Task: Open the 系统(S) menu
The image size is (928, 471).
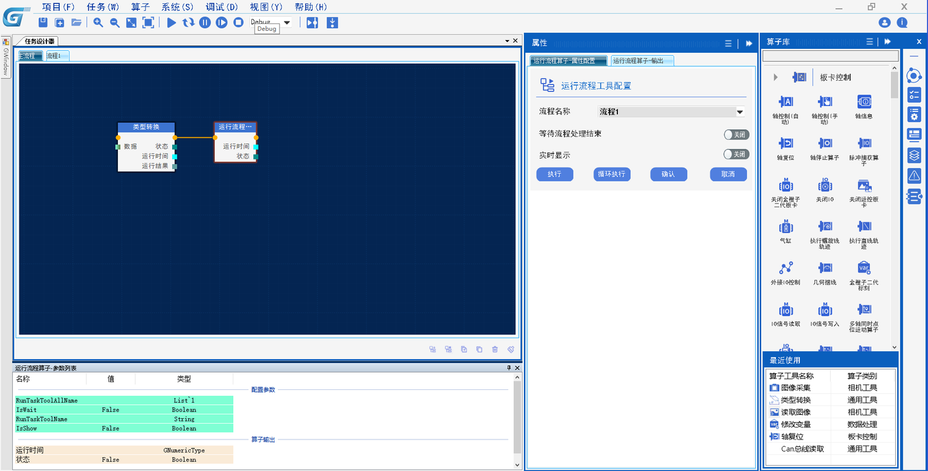Action: (x=177, y=7)
